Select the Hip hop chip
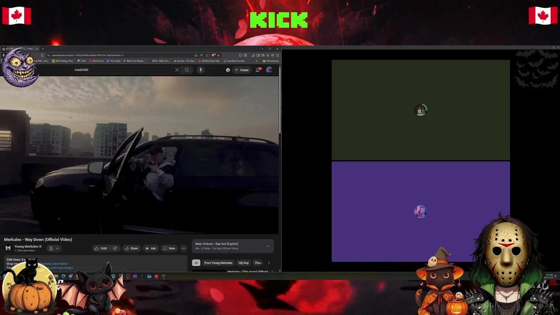The image size is (560, 315). pos(244,263)
